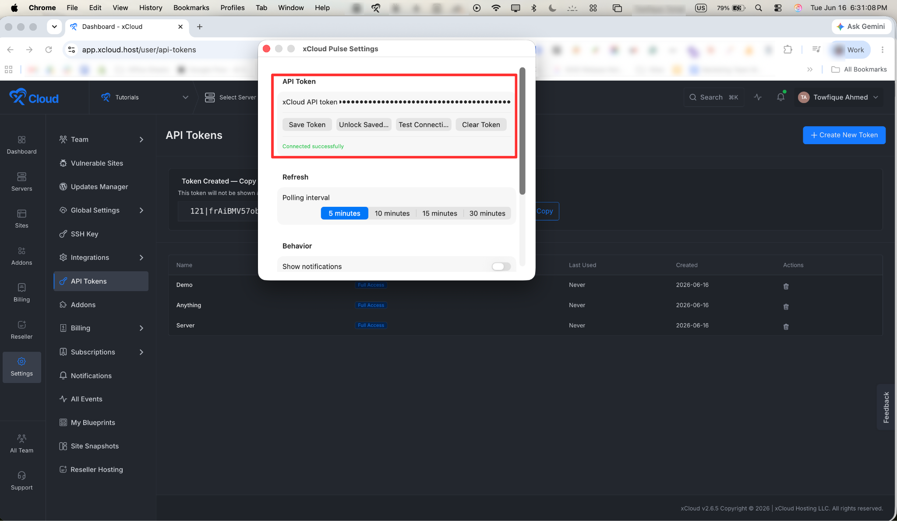Open macOS Spotlight search icon

pyautogui.click(x=759, y=8)
